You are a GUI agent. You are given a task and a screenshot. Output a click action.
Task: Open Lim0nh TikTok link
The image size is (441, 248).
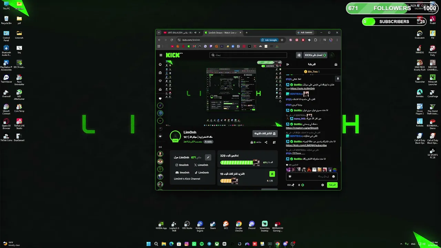(202, 173)
